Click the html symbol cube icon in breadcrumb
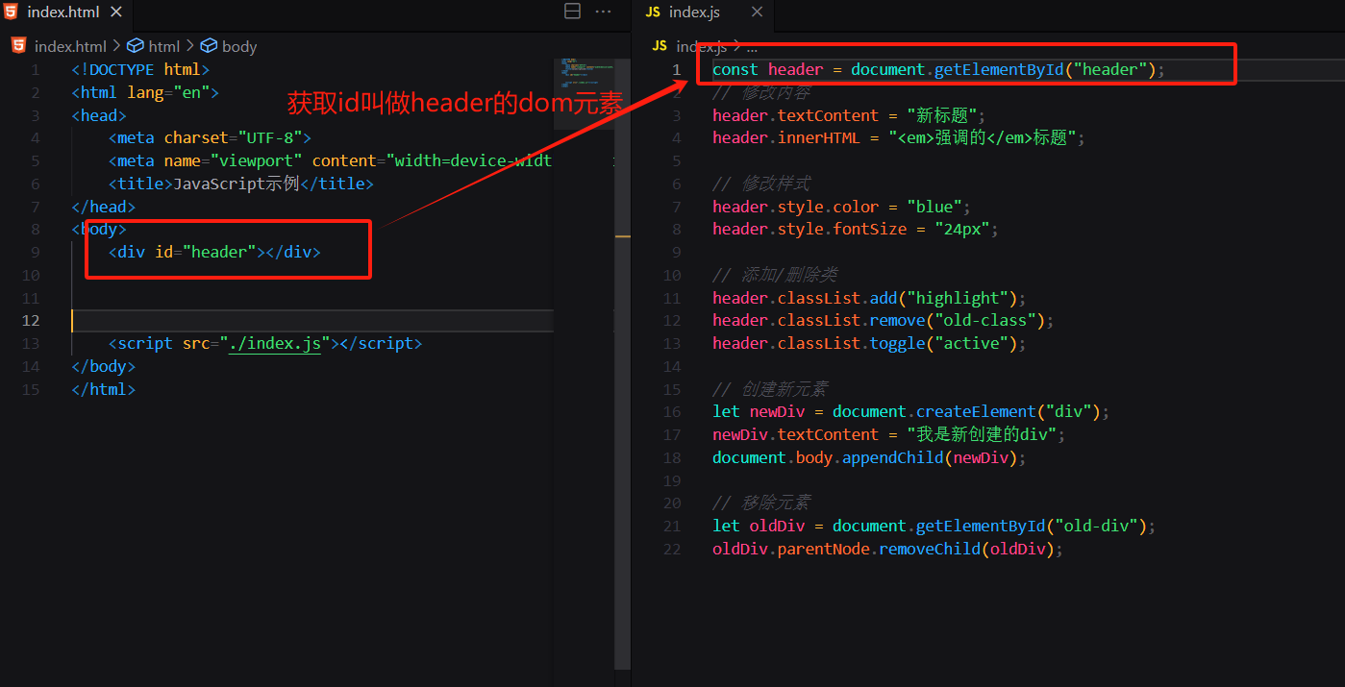Viewport: 1345px width, 687px height. (136, 46)
